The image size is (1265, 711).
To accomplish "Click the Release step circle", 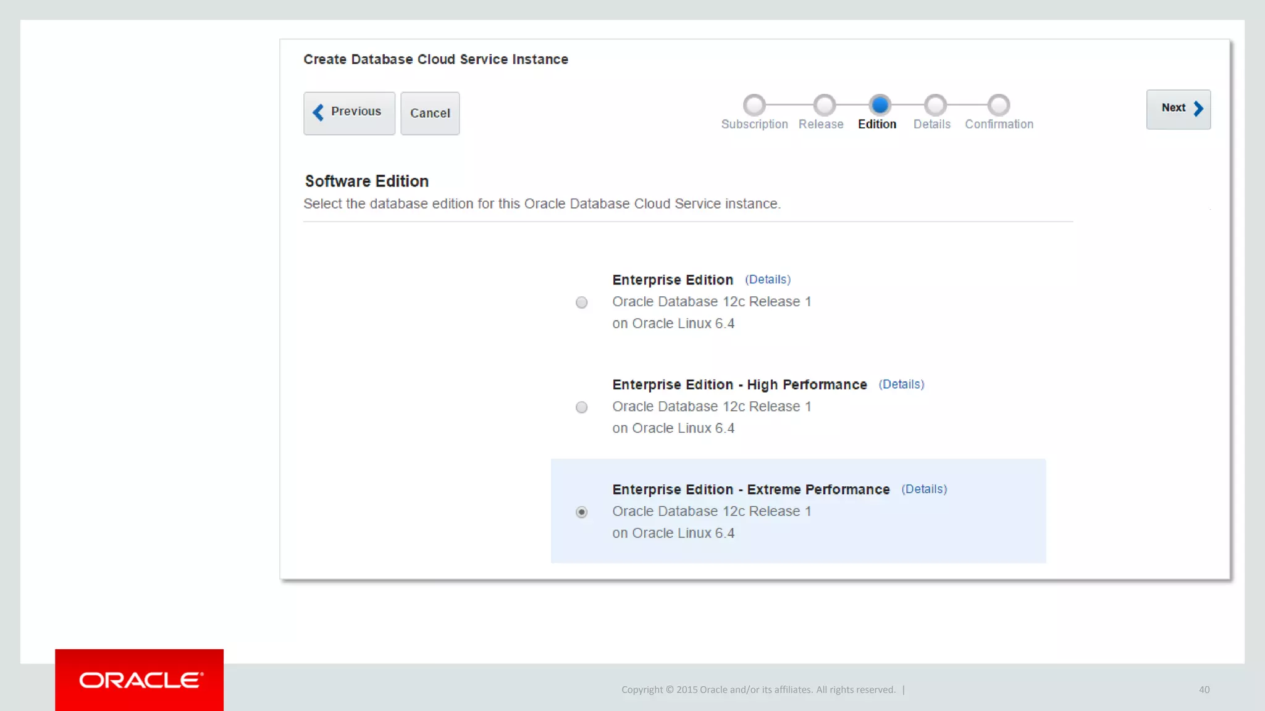I will (824, 105).
